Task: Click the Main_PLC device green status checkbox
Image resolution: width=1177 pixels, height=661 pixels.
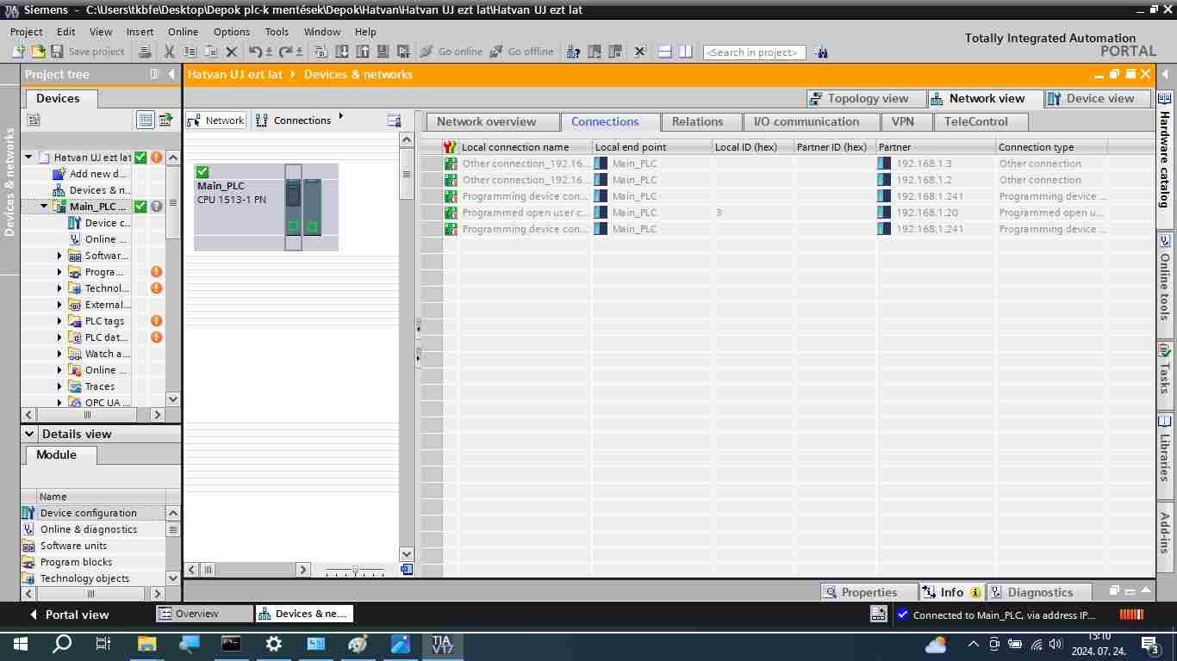Action: coord(202,172)
